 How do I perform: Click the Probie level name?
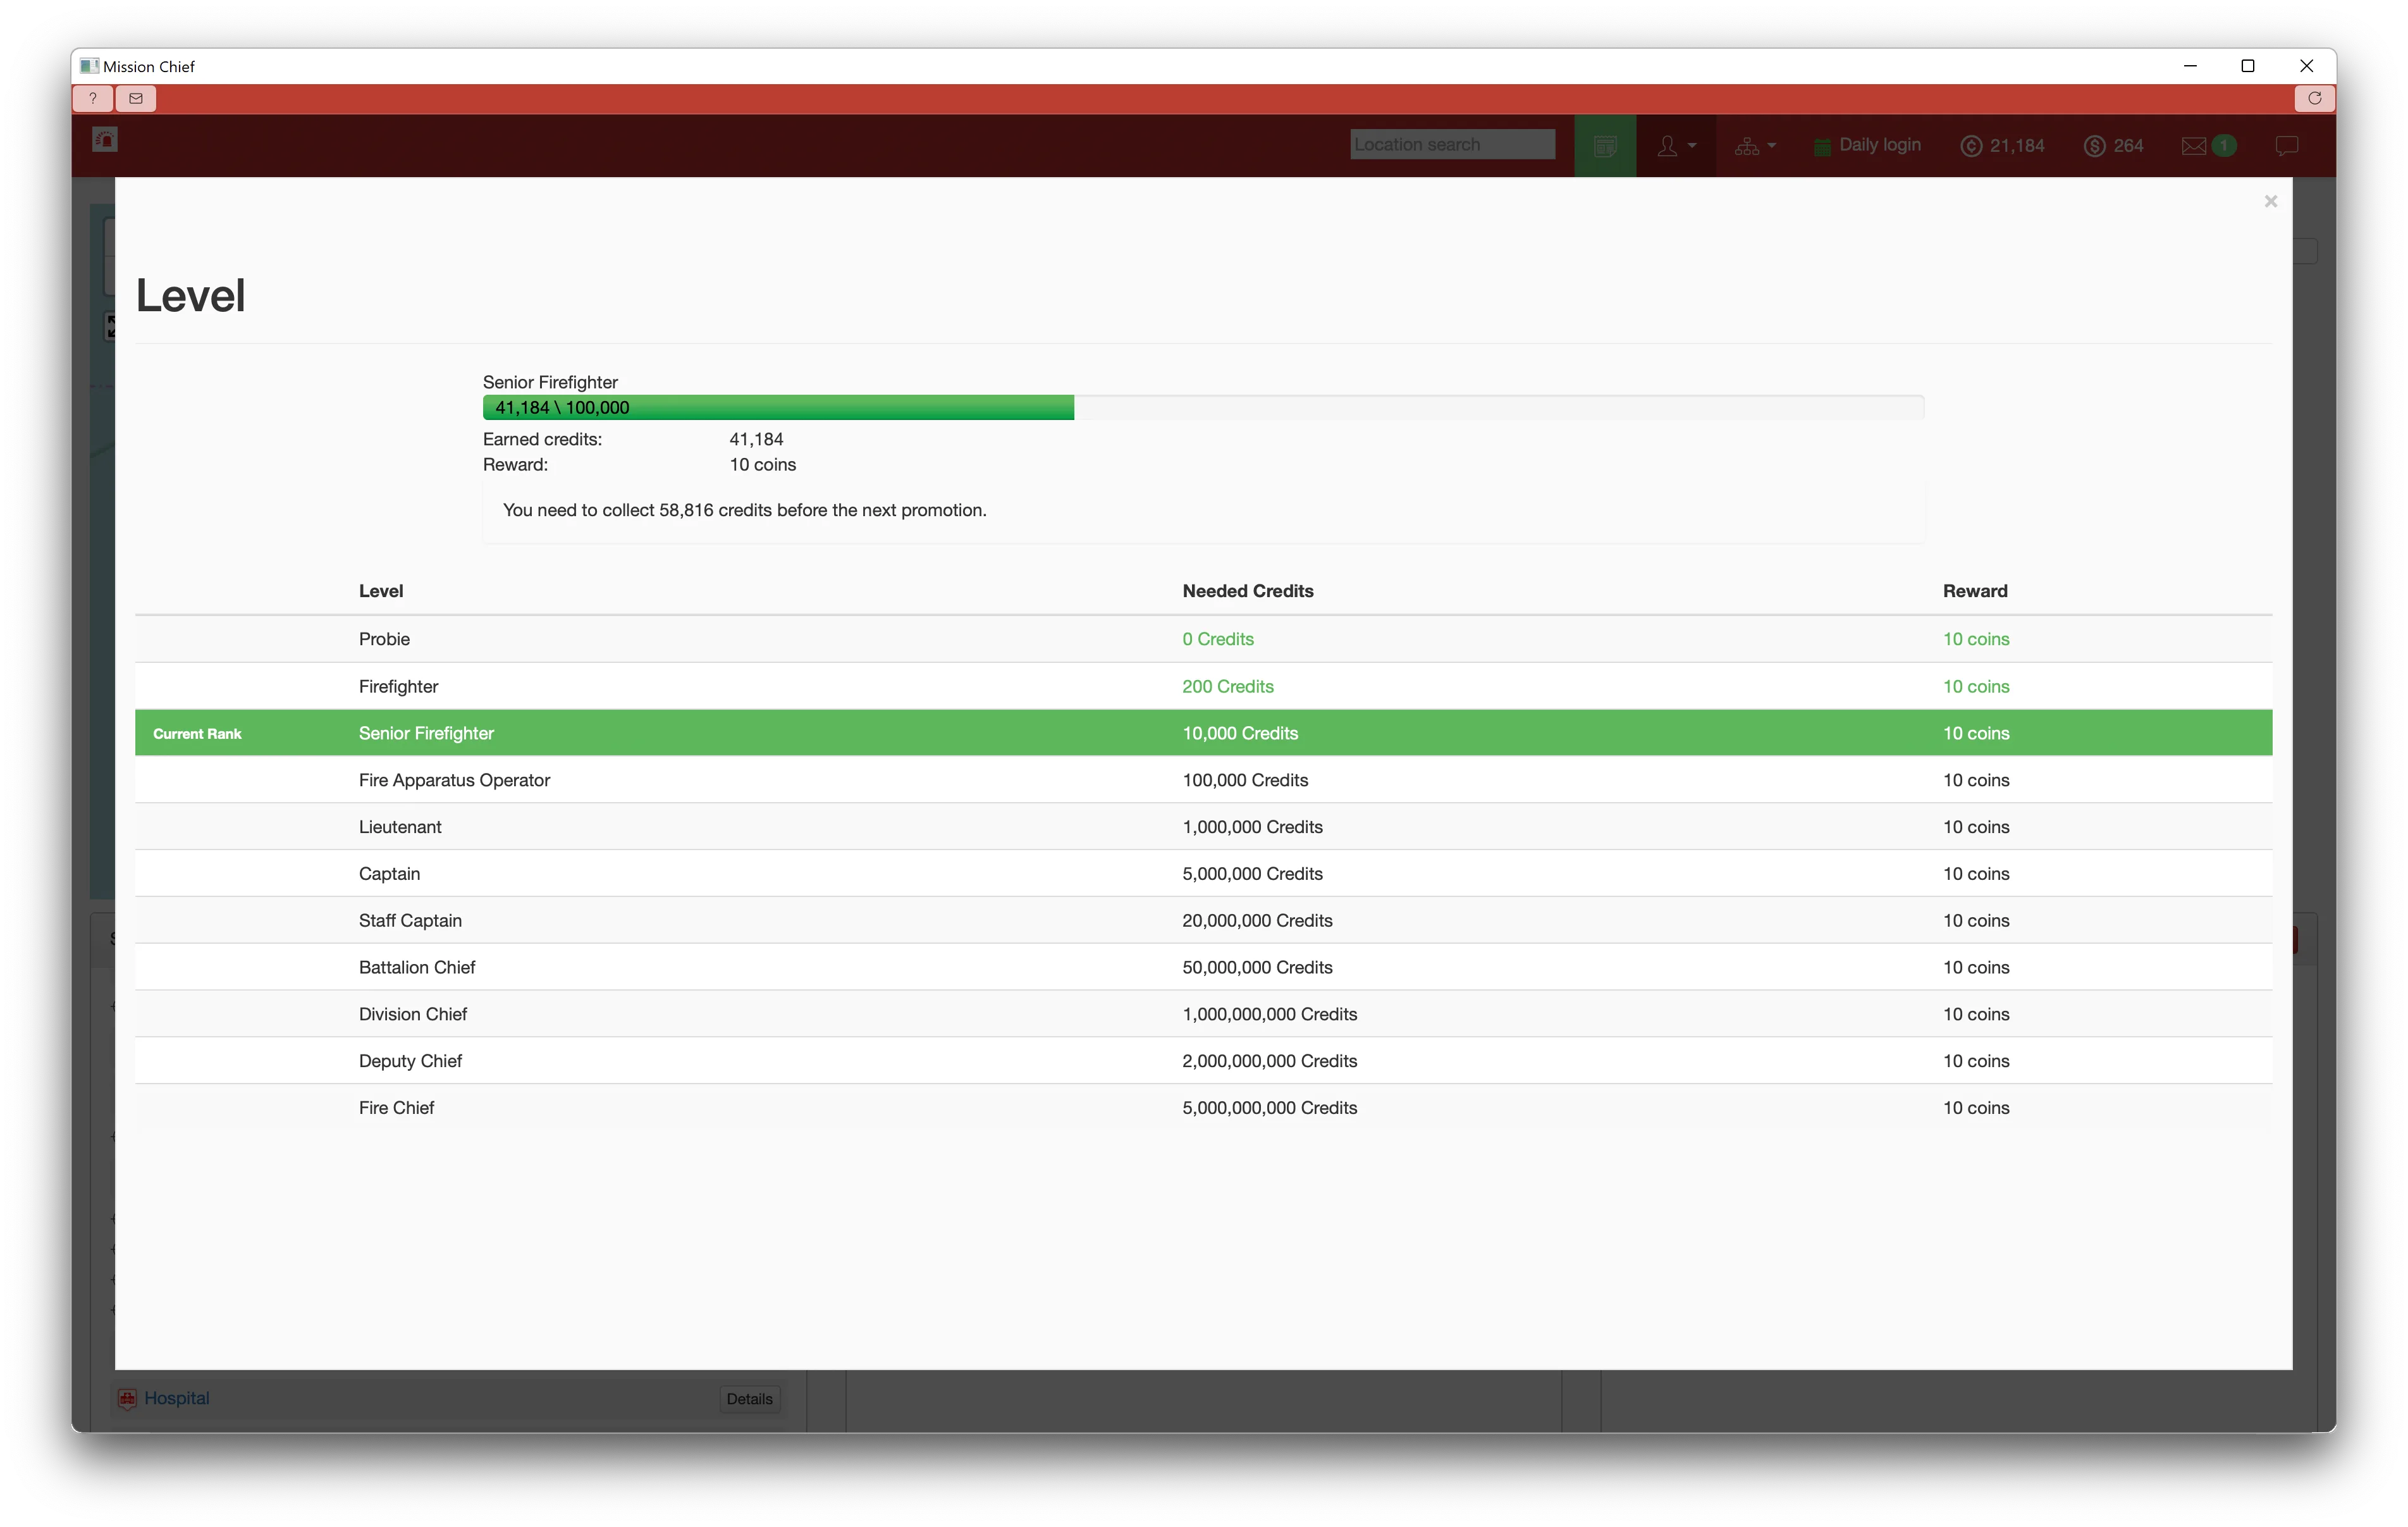point(384,640)
